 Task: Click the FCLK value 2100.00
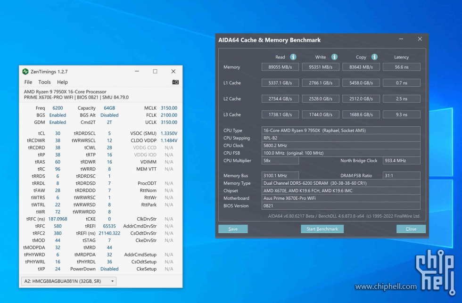pyautogui.click(x=169, y=115)
